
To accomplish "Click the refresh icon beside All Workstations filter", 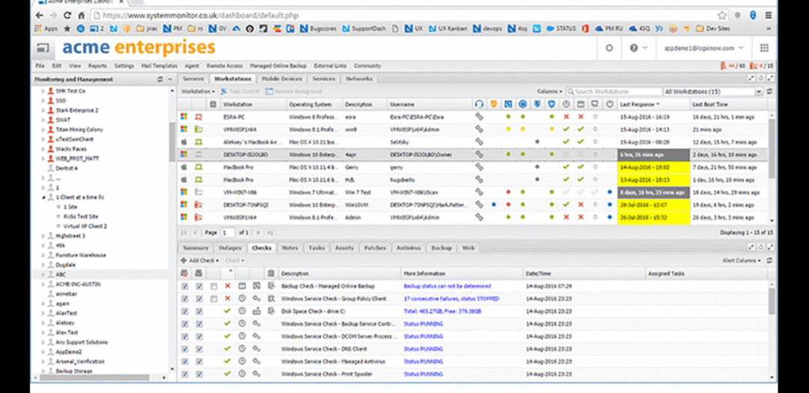I will point(769,91).
